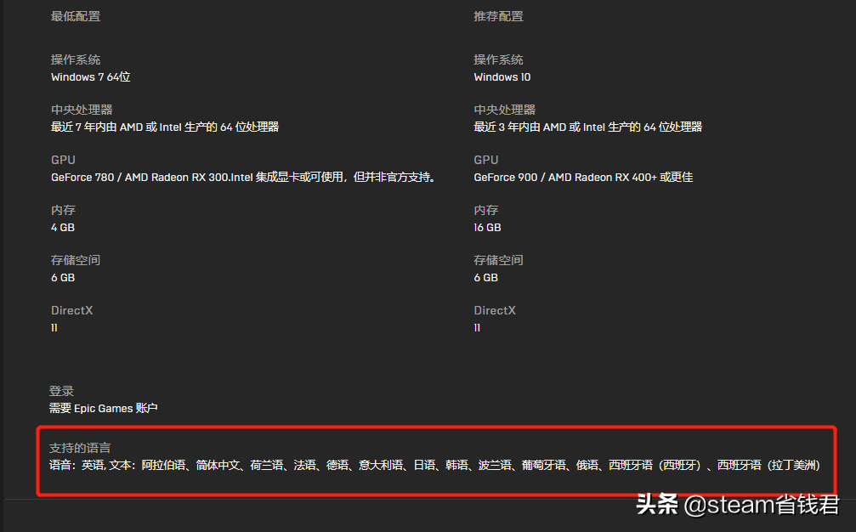
Task: Click the DirectX label under minimum specs
Action: (x=71, y=310)
